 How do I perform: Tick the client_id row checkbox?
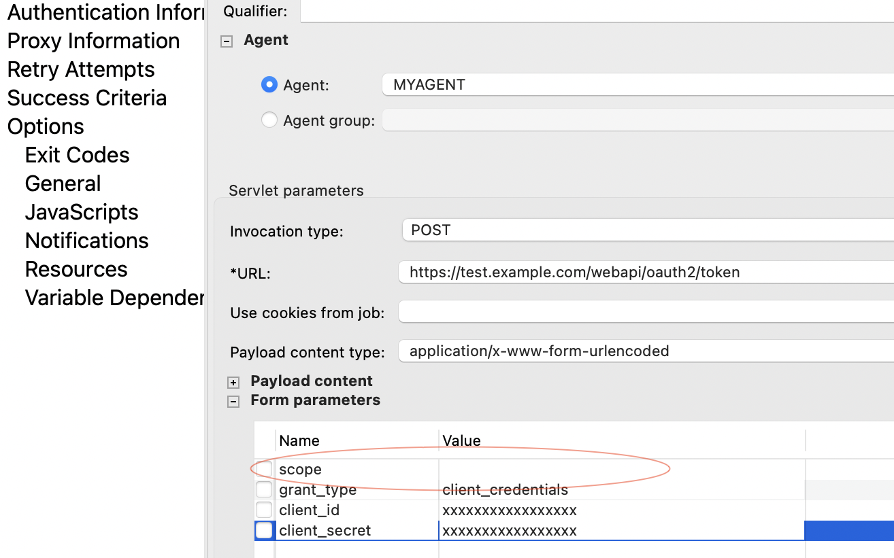[264, 510]
